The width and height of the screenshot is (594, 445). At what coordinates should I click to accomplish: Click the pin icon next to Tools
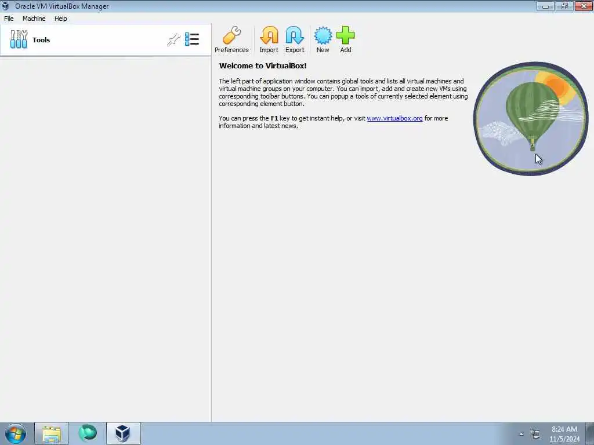[x=173, y=40]
